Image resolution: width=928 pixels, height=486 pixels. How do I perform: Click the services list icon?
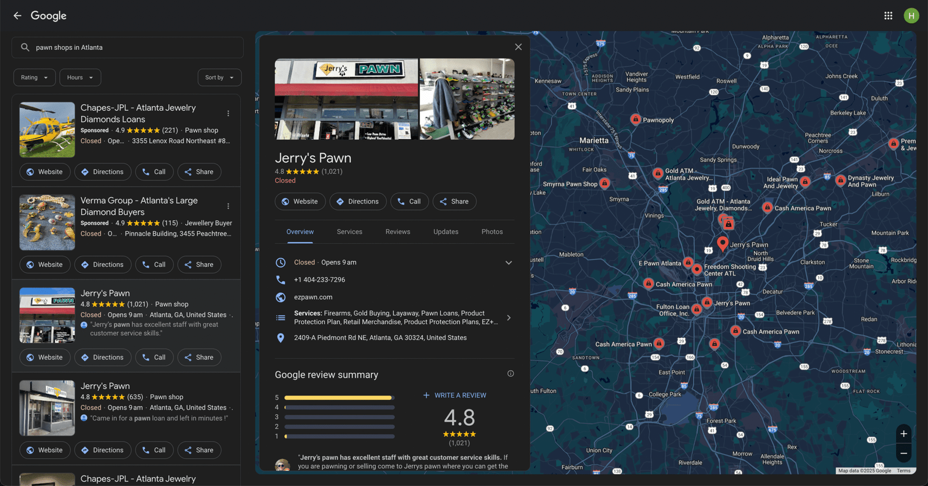pyautogui.click(x=281, y=317)
